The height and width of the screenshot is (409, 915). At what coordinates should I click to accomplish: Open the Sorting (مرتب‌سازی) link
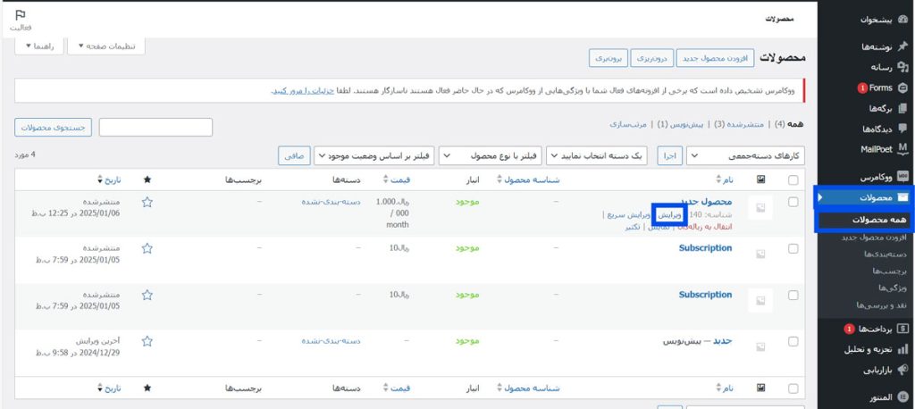click(628, 124)
